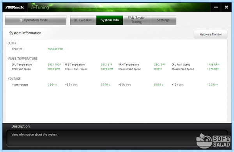Open the Operation Mode section
Screen dimensions: 234x152
pyautogui.click(x=35, y=20)
